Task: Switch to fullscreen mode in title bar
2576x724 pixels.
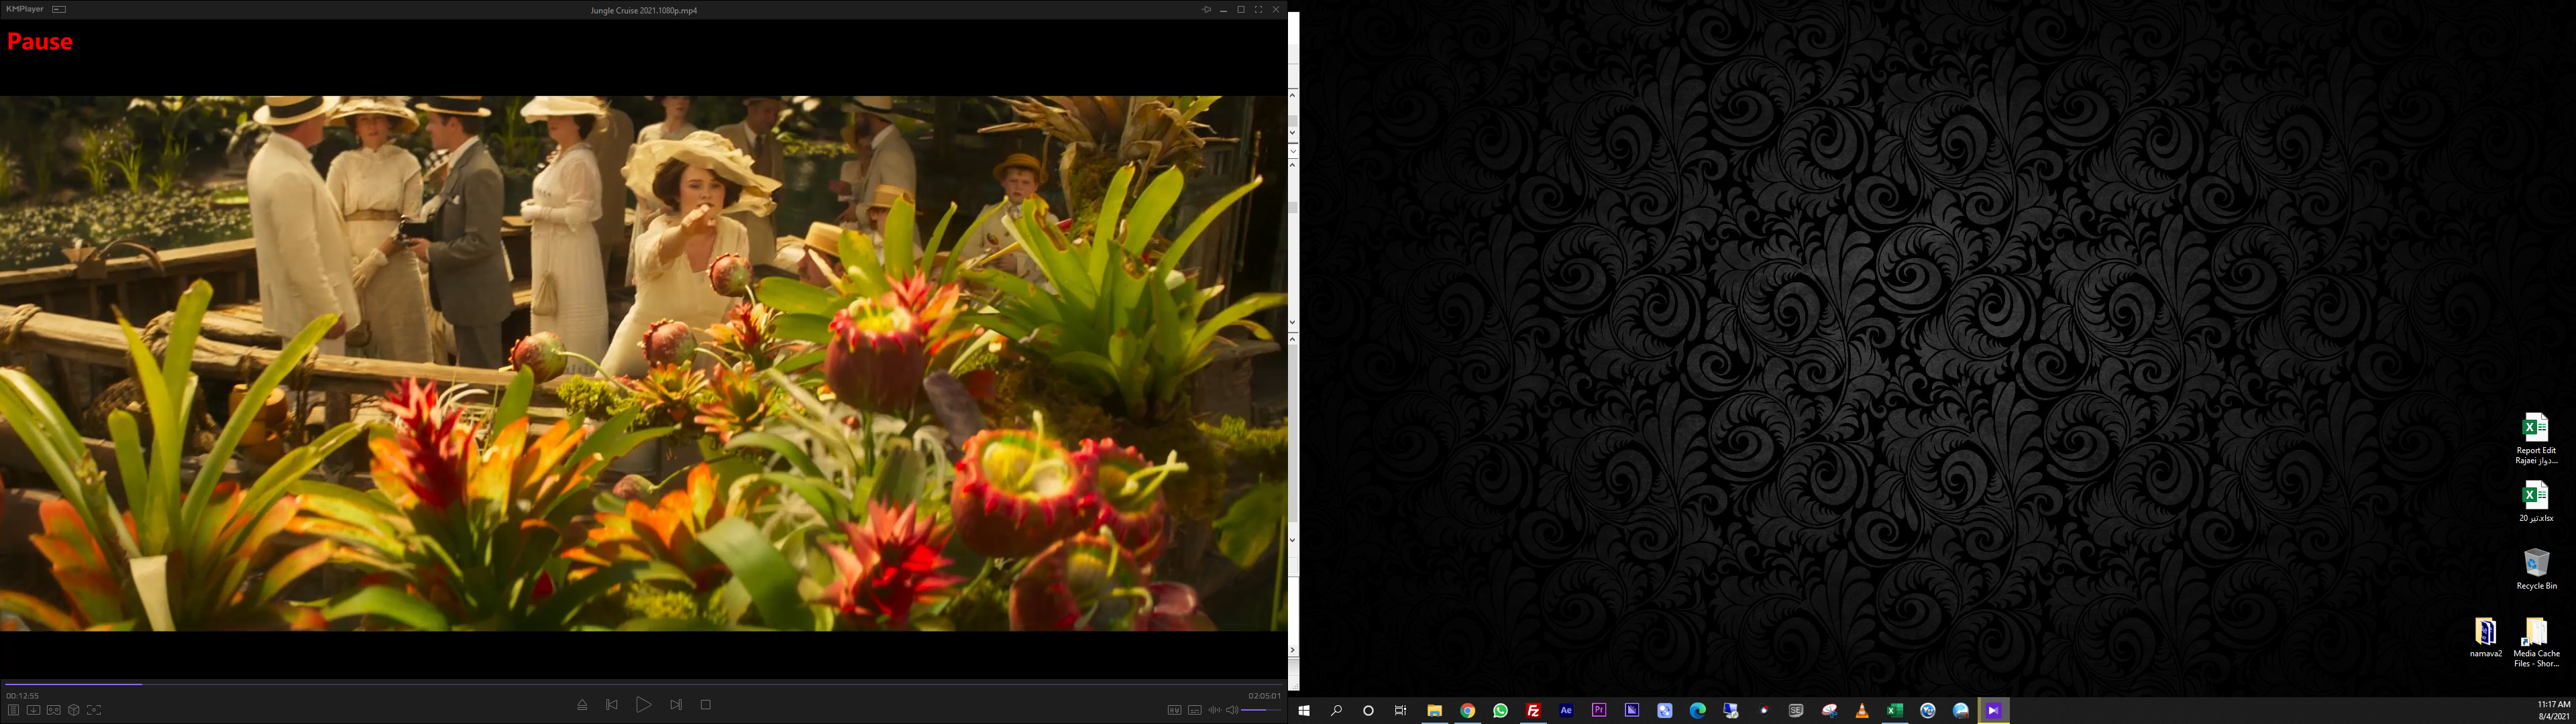Action: 1258,10
